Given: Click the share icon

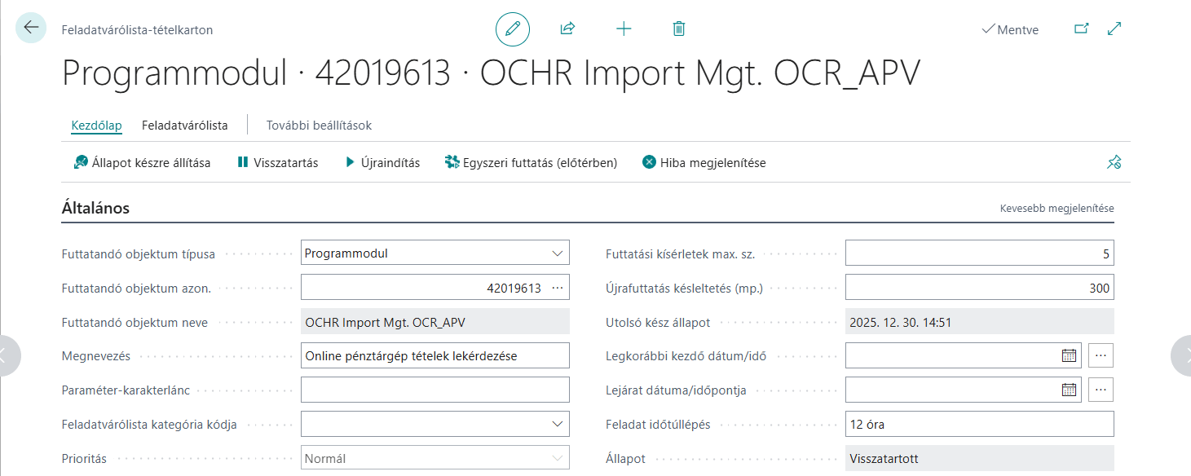Looking at the screenshot, I should pyautogui.click(x=567, y=29).
